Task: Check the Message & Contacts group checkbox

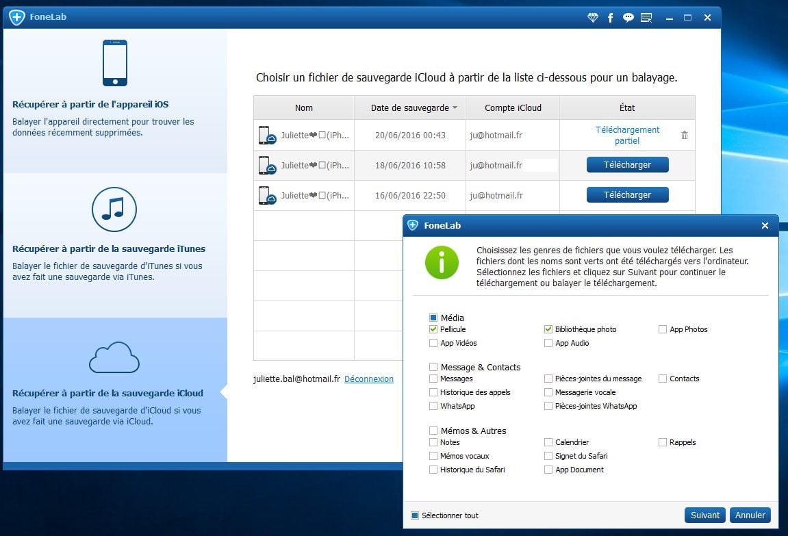Action: (433, 367)
